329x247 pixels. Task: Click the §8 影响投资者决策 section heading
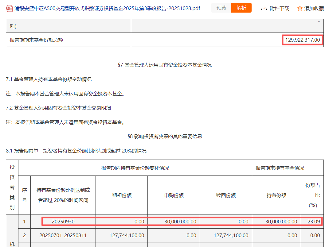click(x=165, y=137)
